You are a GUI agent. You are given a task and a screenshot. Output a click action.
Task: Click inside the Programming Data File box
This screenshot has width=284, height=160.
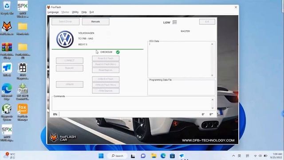click(181, 88)
